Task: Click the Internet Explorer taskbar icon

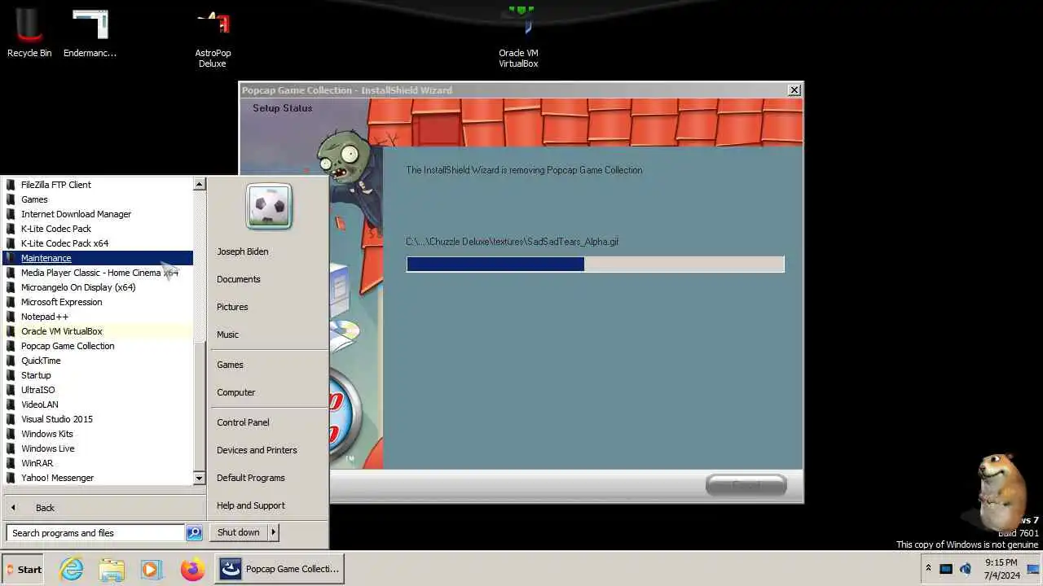Action: coord(72,569)
